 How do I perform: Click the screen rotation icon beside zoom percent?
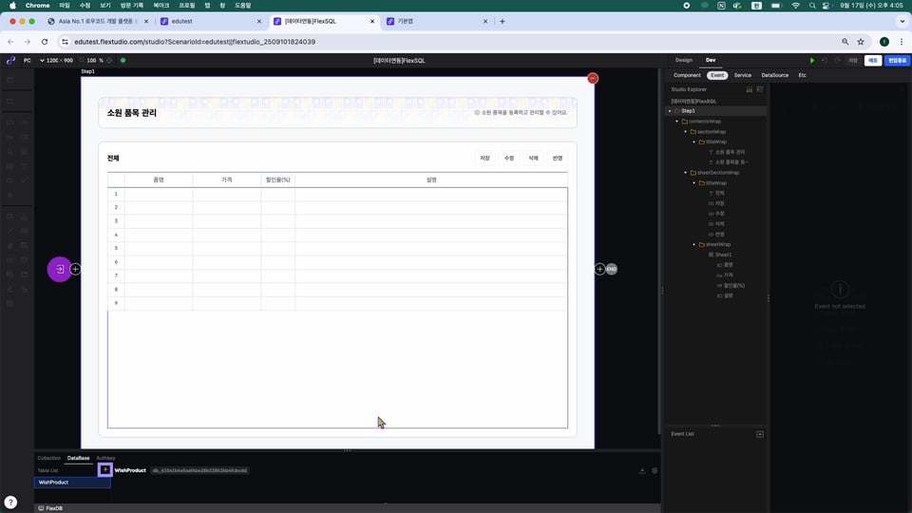(x=109, y=61)
